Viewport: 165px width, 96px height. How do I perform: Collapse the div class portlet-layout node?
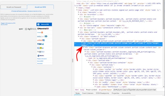tap(80, 39)
